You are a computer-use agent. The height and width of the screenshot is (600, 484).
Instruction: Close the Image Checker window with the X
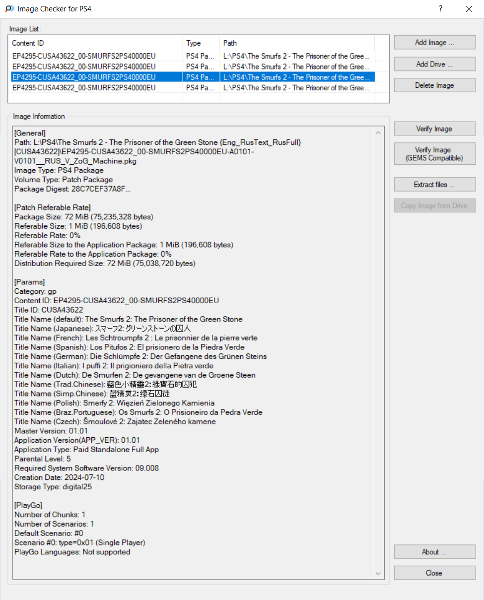[469, 9]
